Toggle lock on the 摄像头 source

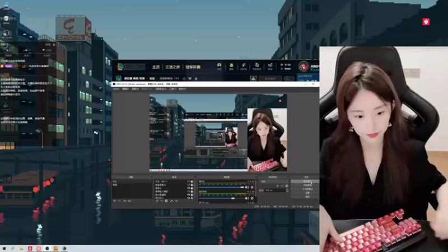click(192, 188)
